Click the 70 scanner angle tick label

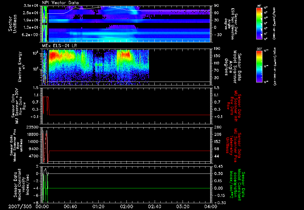216,70
